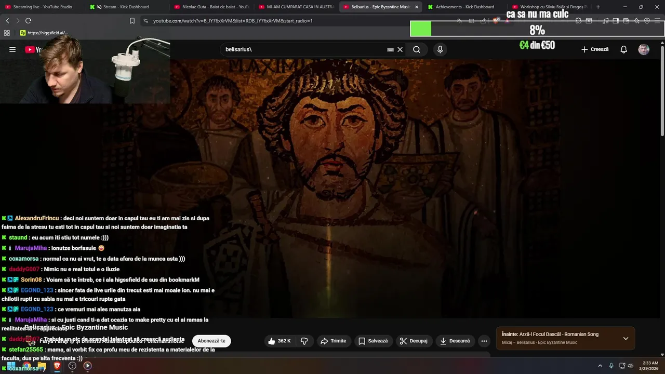This screenshot has width=665, height=374.
Task: Open the Brave shields lion icon
Action: [496, 21]
